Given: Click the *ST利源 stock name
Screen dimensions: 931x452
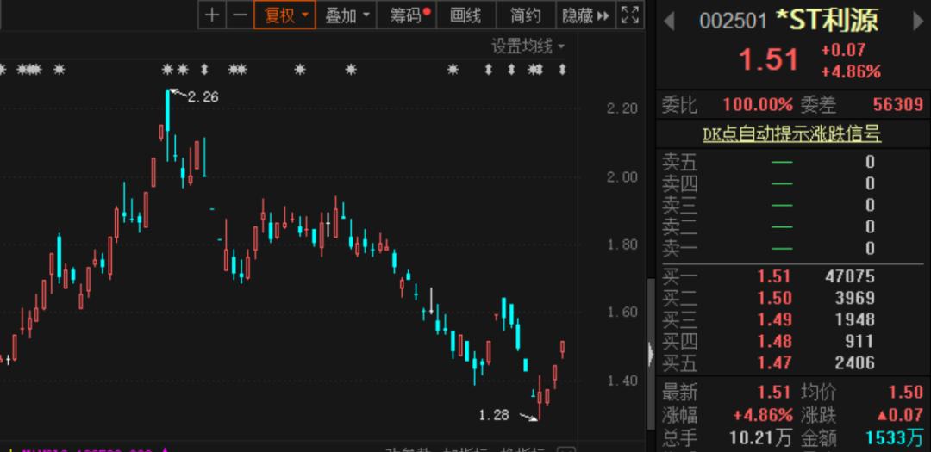Looking at the screenshot, I should click(x=827, y=21).
